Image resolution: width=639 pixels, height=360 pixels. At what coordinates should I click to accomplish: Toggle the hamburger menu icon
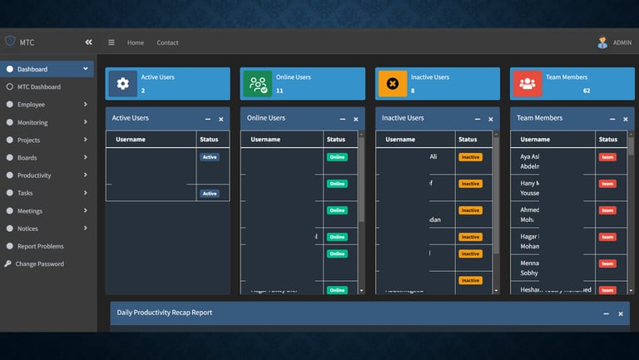pos(111,42)
